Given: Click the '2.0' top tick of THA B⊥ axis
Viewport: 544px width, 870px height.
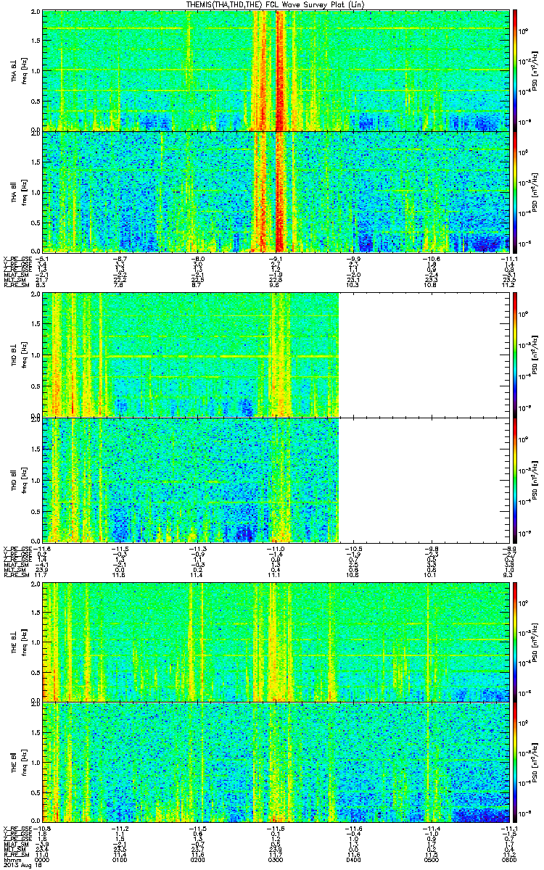Looking at the screenshot, I should [36, 13].
